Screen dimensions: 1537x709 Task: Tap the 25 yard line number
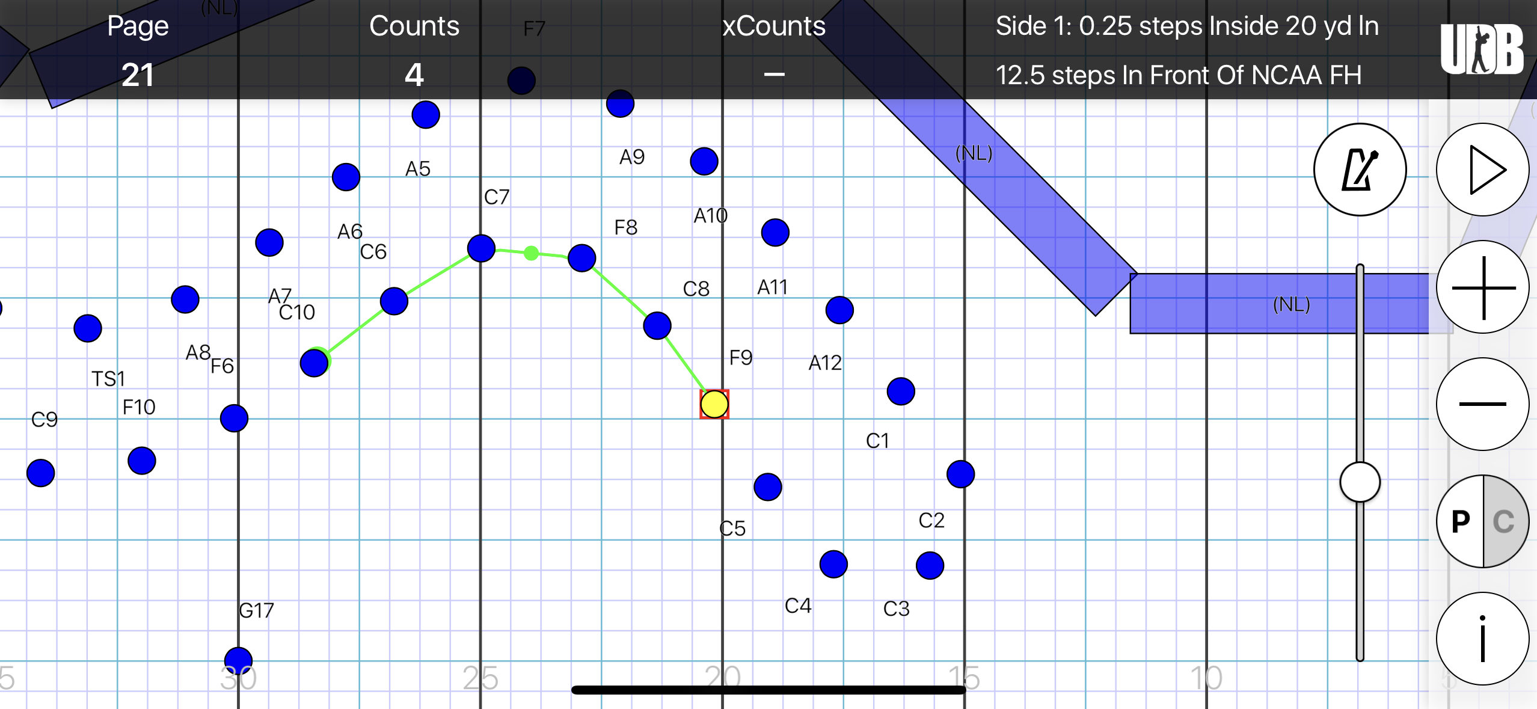[480, 678]
